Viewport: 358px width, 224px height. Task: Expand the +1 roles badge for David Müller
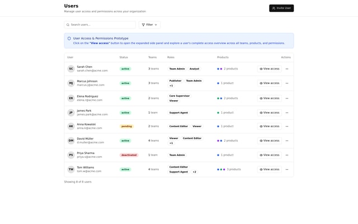click(171, 143)
